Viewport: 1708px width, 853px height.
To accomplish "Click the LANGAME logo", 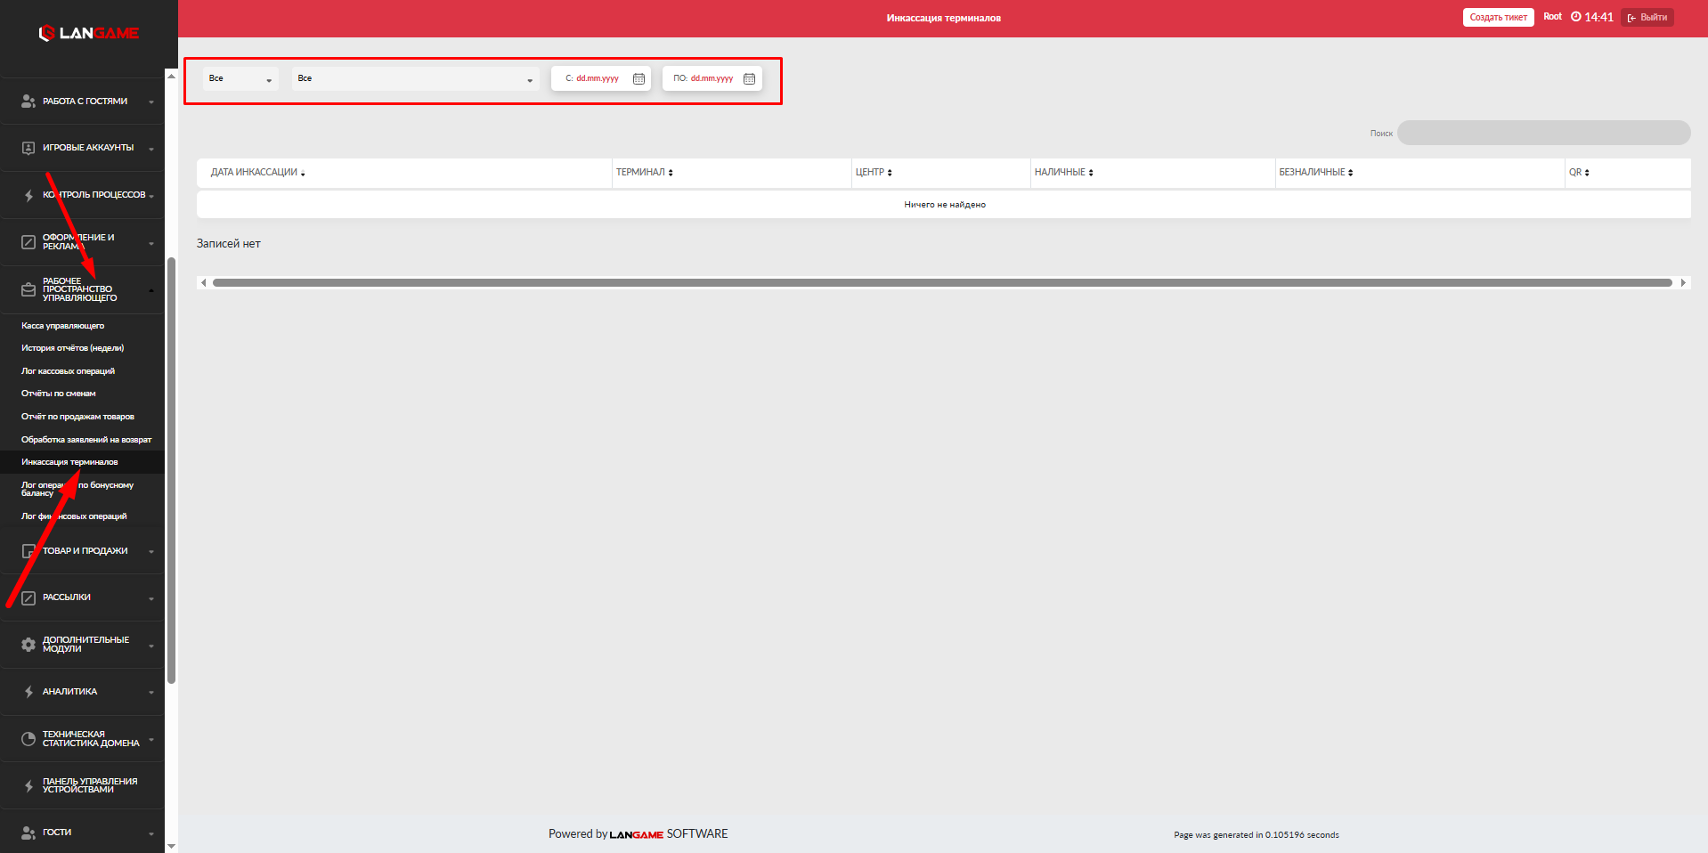I will click(88, 33).
